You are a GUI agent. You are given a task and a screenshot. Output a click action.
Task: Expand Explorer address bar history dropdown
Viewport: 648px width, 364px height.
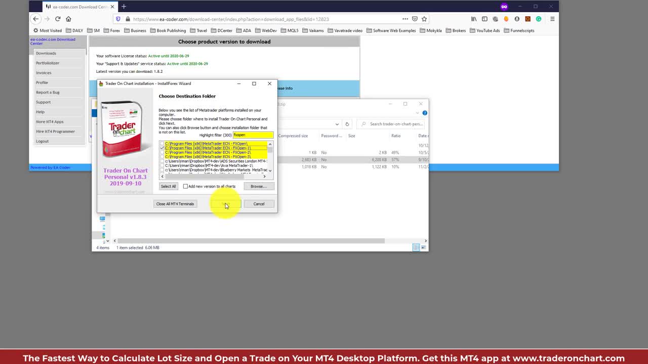pos(337,124)
